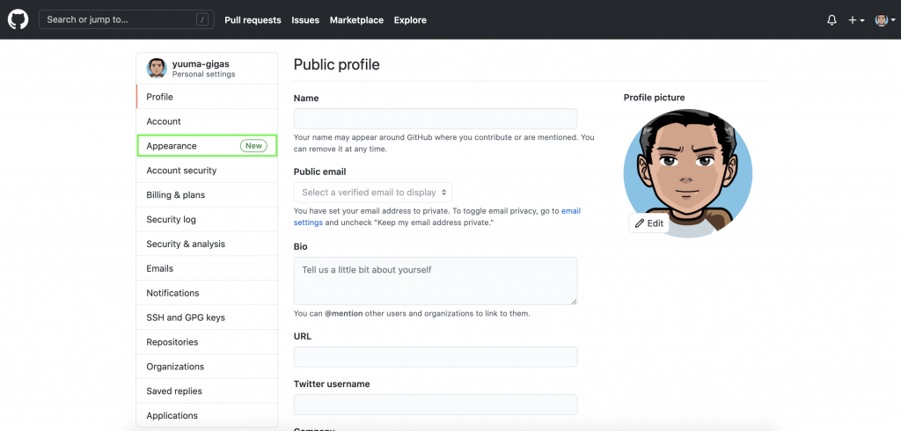This screenshot has width=901, height=431.
Task: Open Account security settings
Action: [207, 170]
